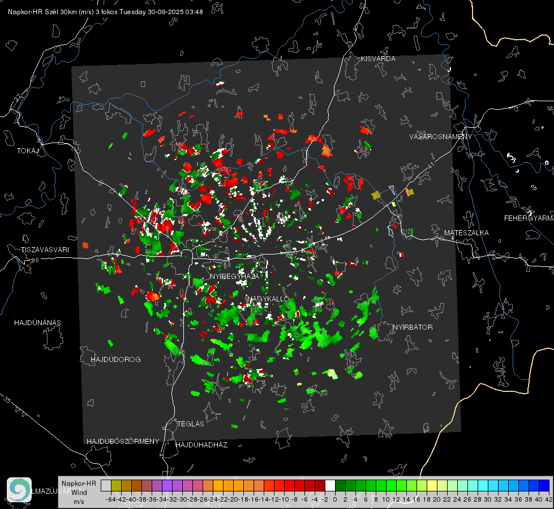Screen dimensions: 554x509
Task: Click the Nyírbátor town label
Action: (413, 327)
